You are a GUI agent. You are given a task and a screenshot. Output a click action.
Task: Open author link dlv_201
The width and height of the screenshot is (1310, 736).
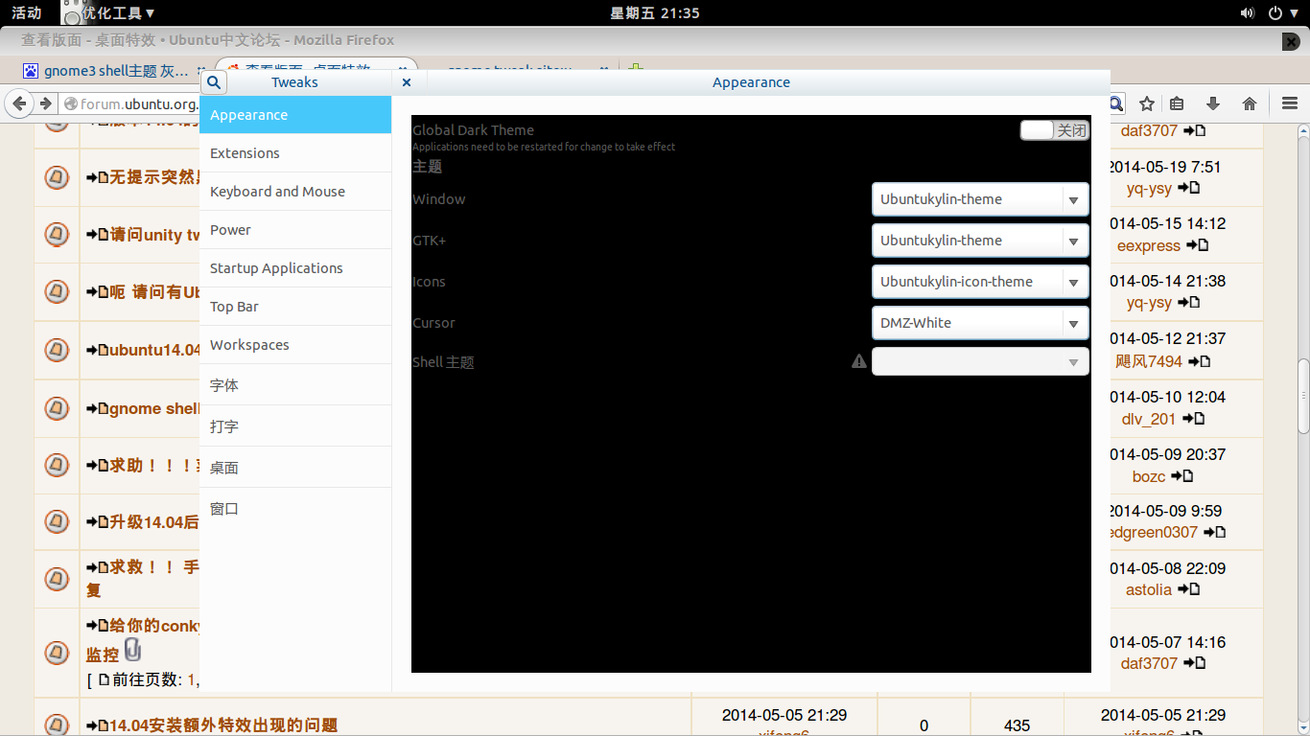1149,419
